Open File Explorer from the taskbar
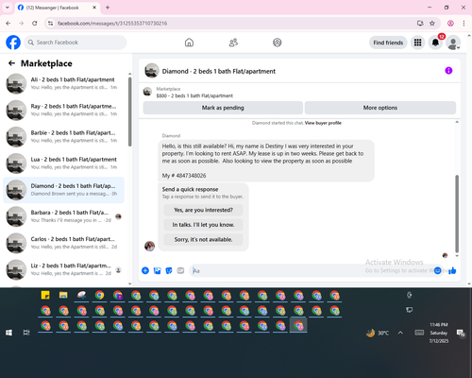 [63, 295]
